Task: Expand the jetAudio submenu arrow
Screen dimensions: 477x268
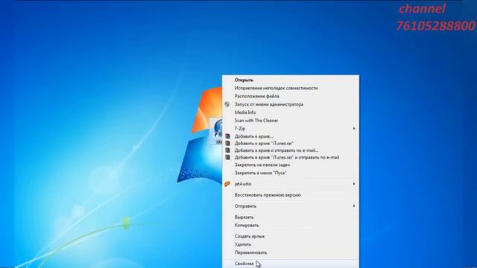Action: coord(354,184)
